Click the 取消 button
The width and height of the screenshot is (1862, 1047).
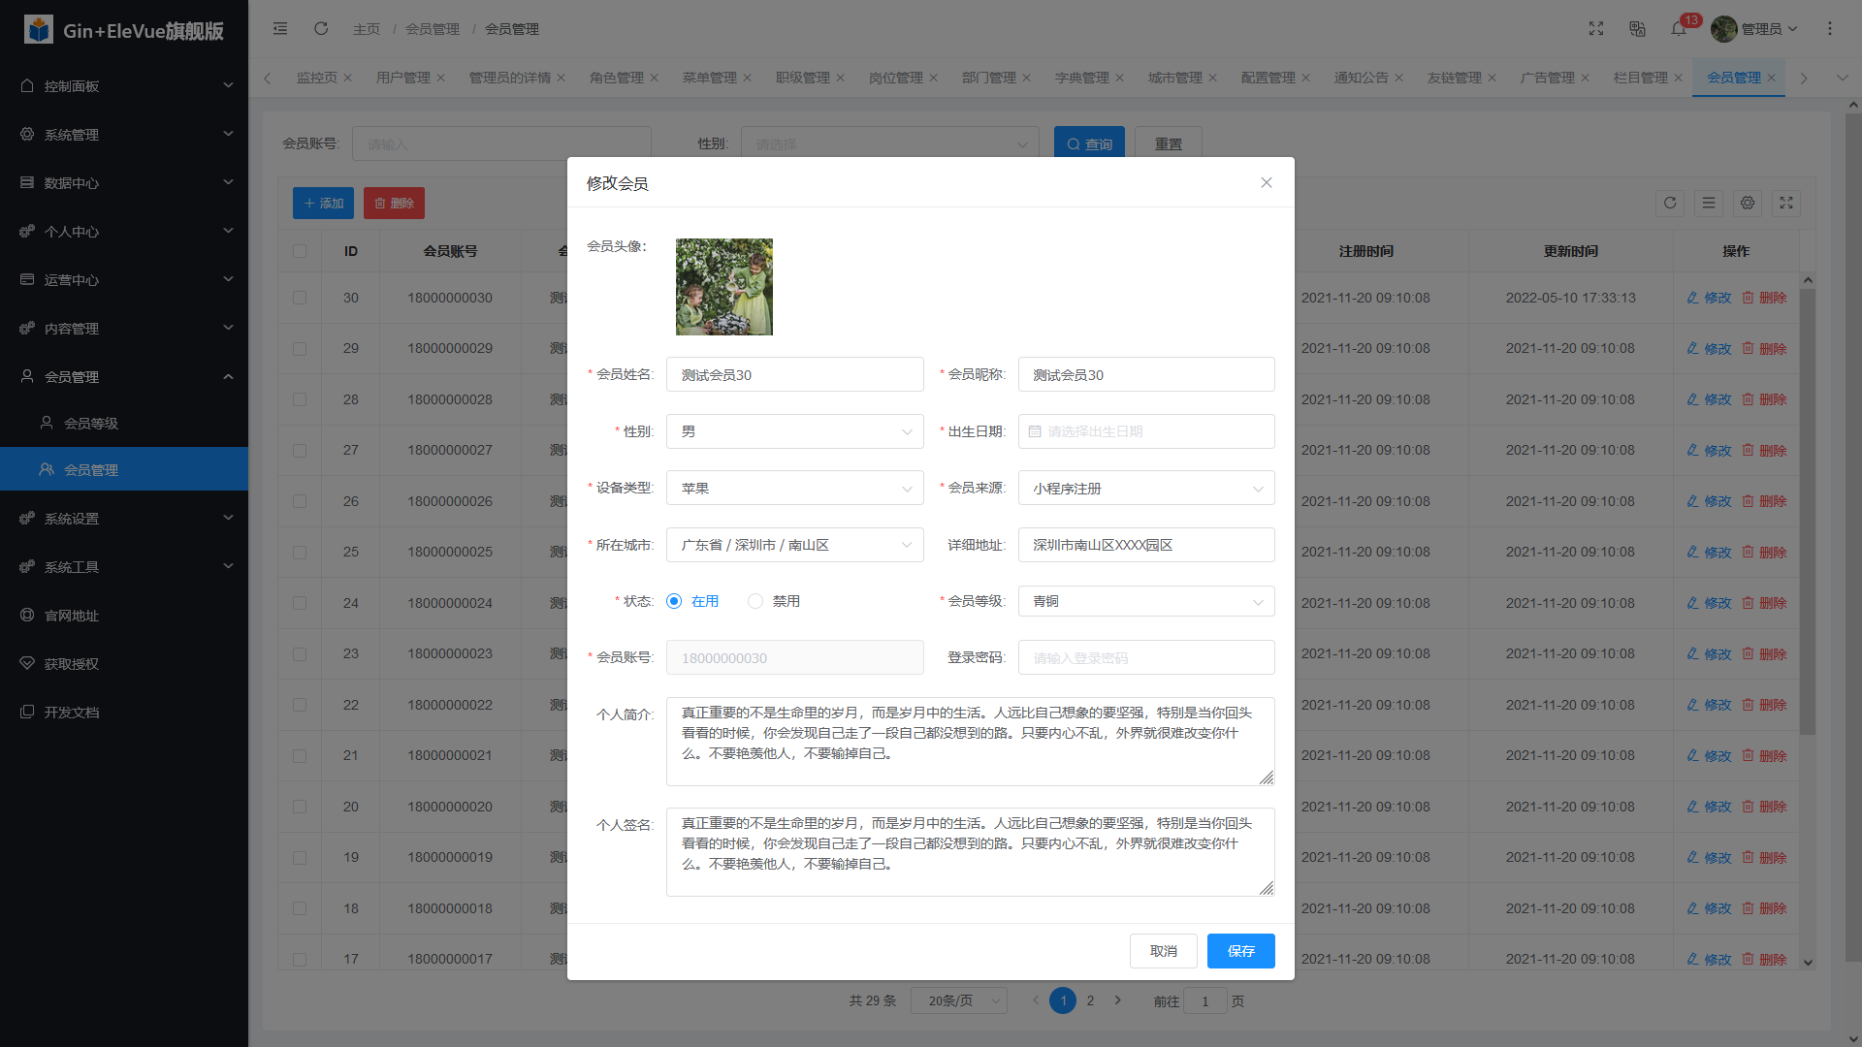pos(1163,951)
